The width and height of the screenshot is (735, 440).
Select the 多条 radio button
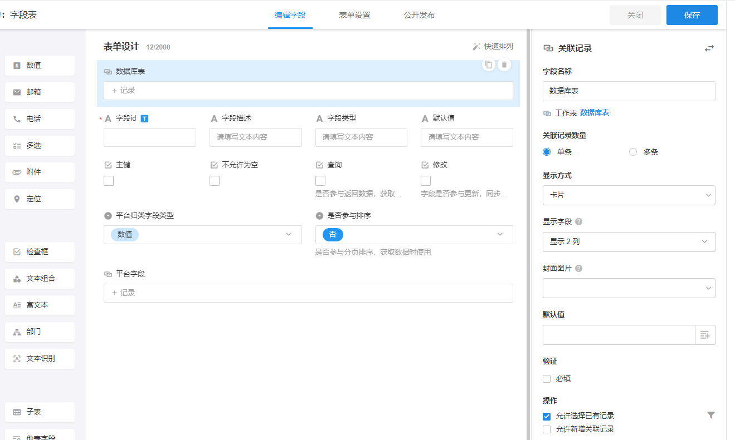pyautogui.click(x=633, y=152)
